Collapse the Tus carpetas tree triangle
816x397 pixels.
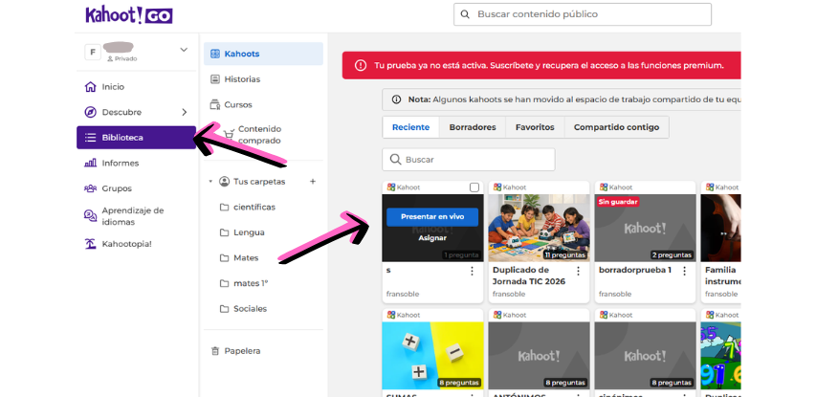click(210, 182)
